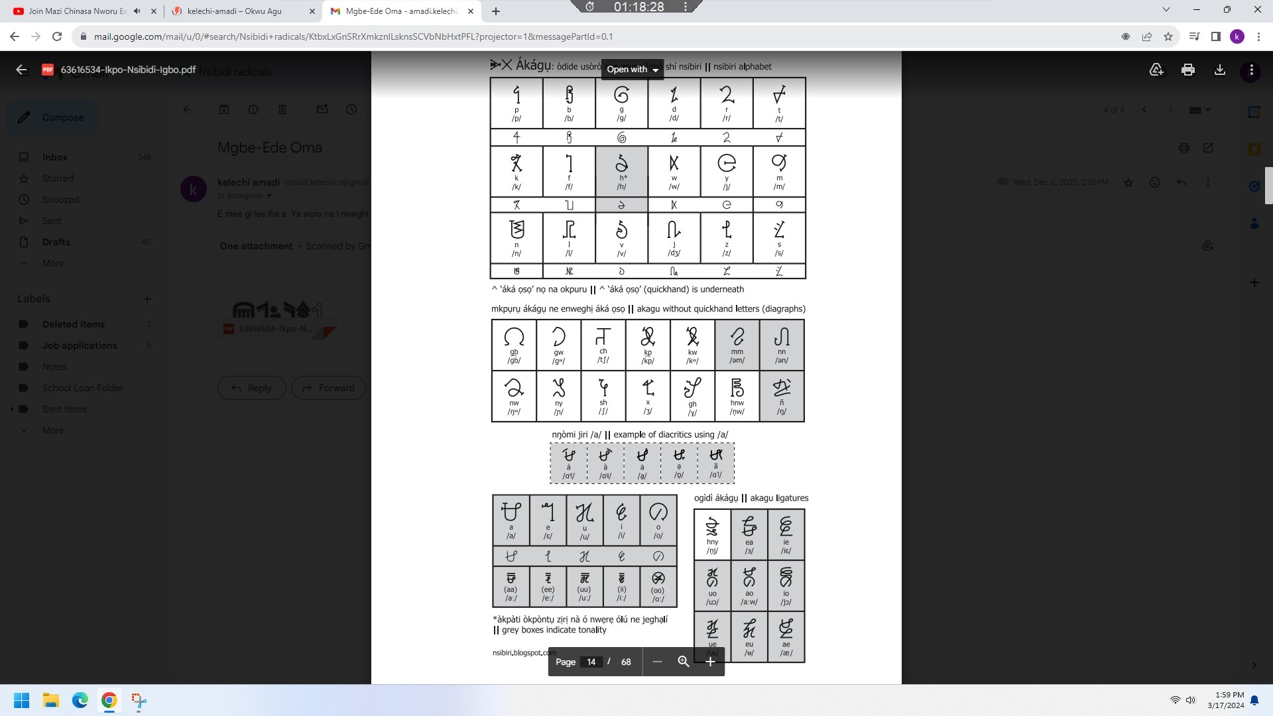Open the Job applications label
The image size is (1273, 716).
click(x=80, y=345)
